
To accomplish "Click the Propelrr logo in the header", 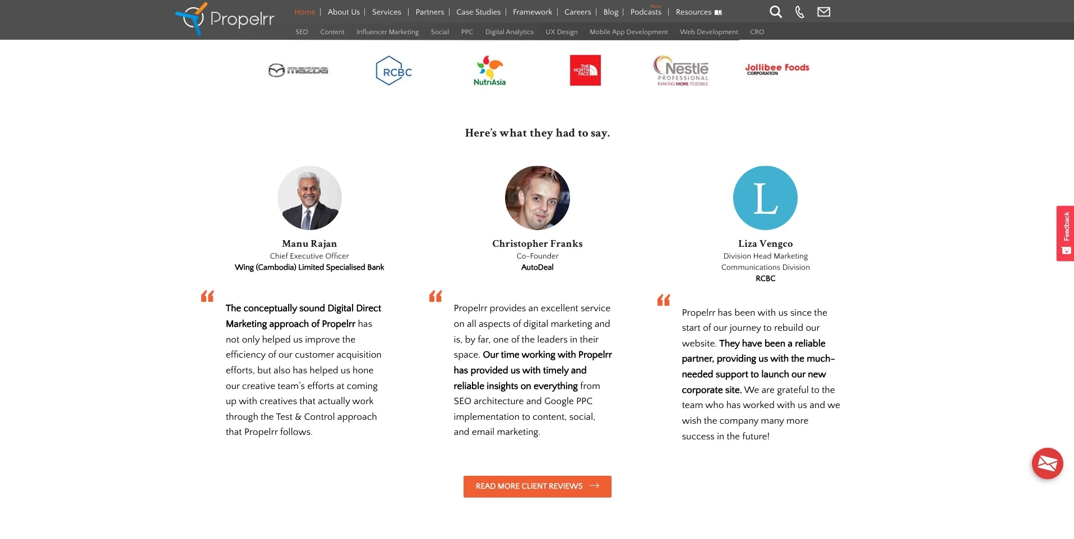I will point(225,18).
